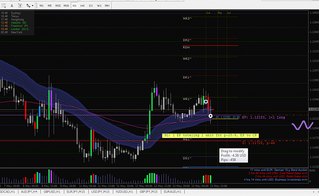Switch to M15 timeframe
The image size is (319, 196).
[58, 6]
